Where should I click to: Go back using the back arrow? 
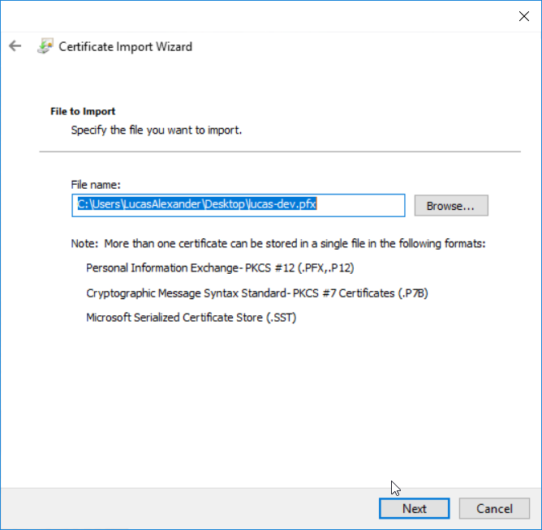tap(15, 46)
